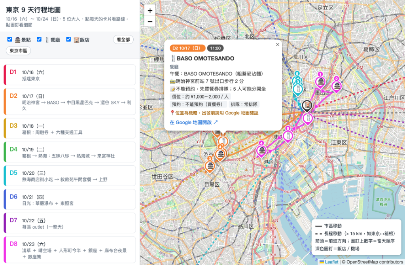Click the 11:00 time badge

click(x=215, y=48)
